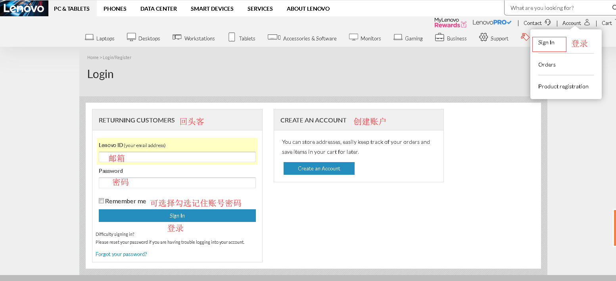616x281 pixels.
Task: Click the Create an Account button
Action: [x=319, y=168]
